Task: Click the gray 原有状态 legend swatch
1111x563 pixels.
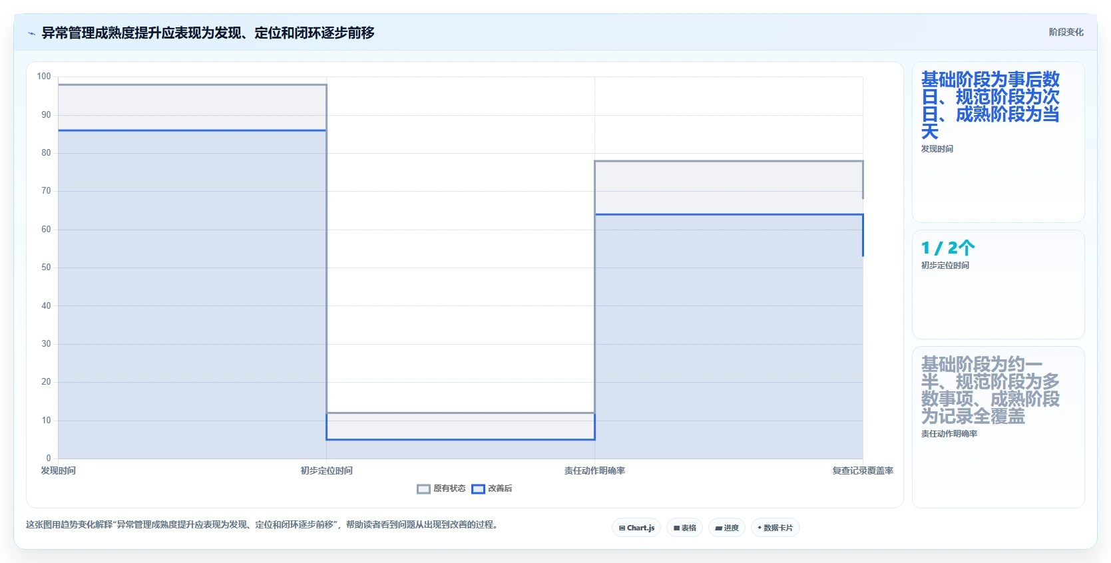Action: [x=423, y=489]
